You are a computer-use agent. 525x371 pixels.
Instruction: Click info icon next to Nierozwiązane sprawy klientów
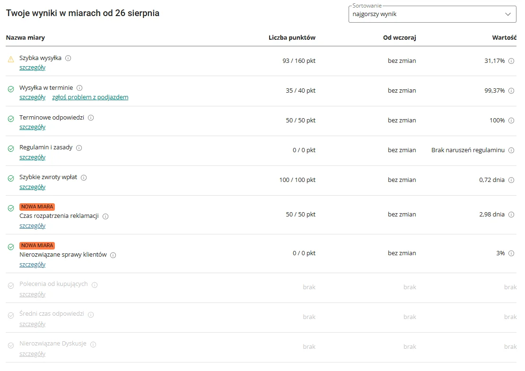point(113,255)
